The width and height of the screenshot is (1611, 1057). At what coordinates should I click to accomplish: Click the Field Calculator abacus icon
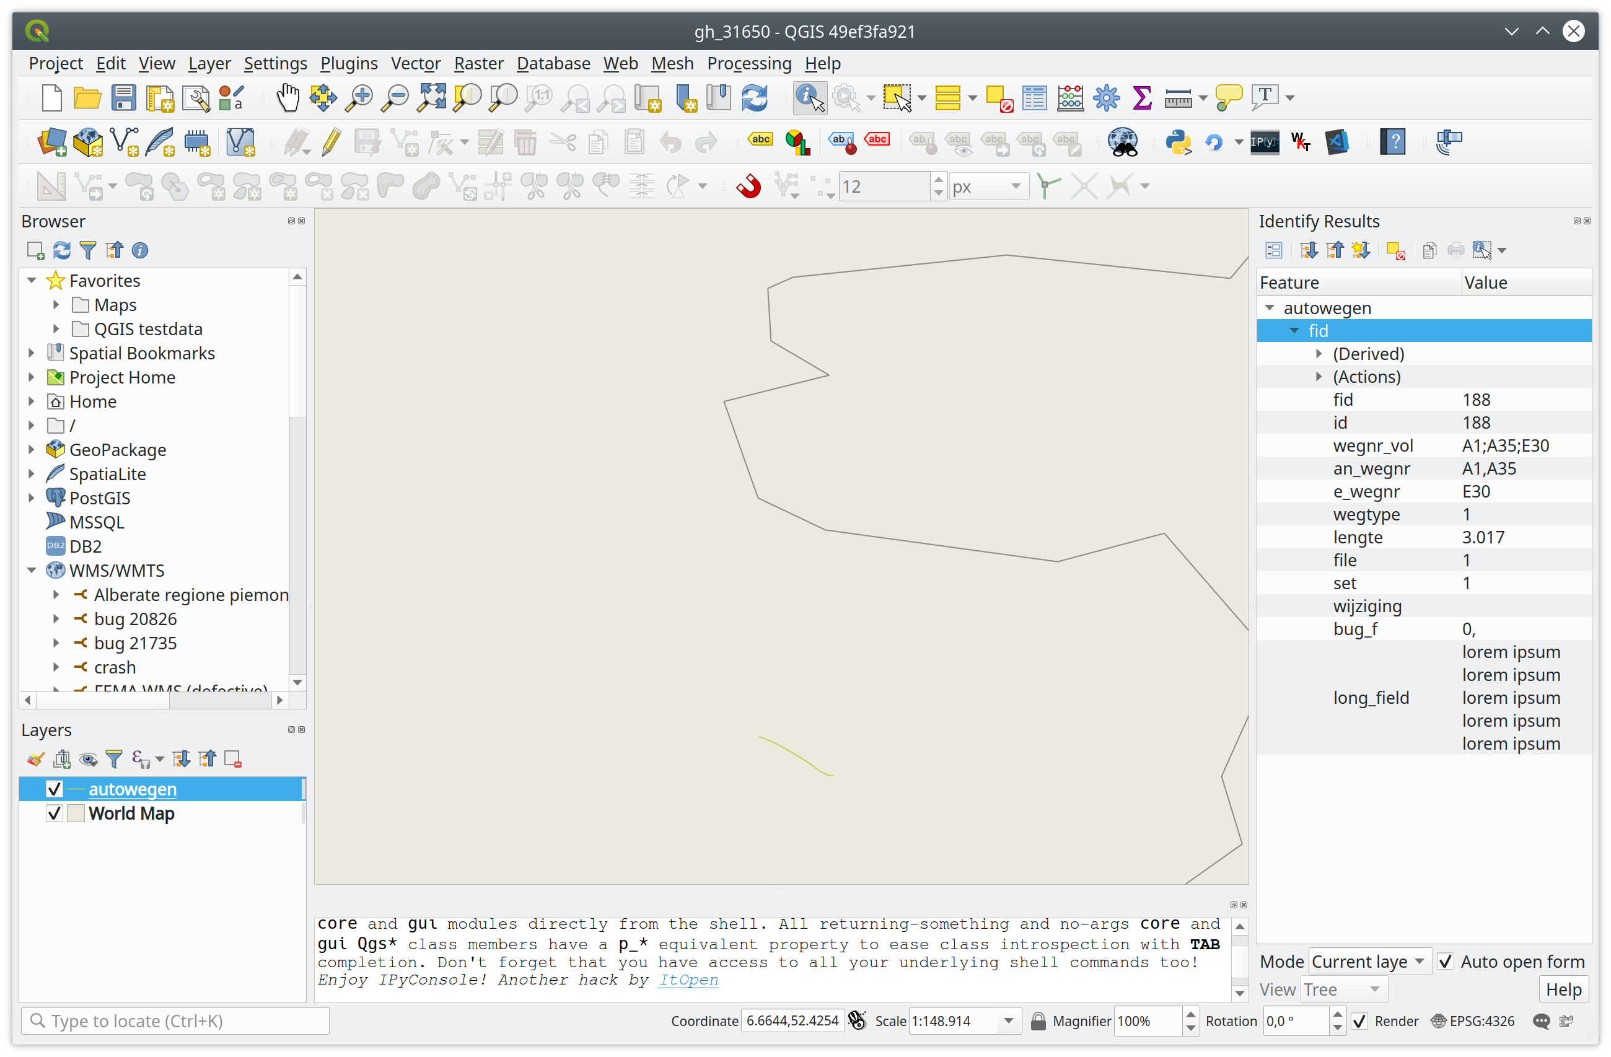(1070, 98)
